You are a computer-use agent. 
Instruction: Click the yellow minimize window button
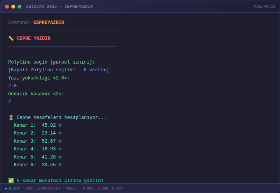(13, 7)
